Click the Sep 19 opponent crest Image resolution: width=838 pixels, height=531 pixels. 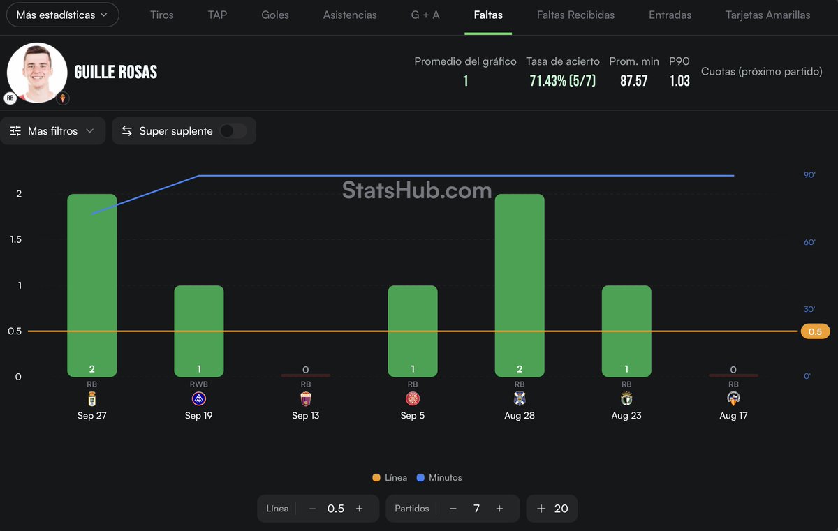pos(199,398)
